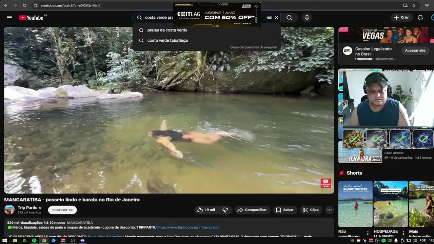Click the Criar button

tap(401, 18)
